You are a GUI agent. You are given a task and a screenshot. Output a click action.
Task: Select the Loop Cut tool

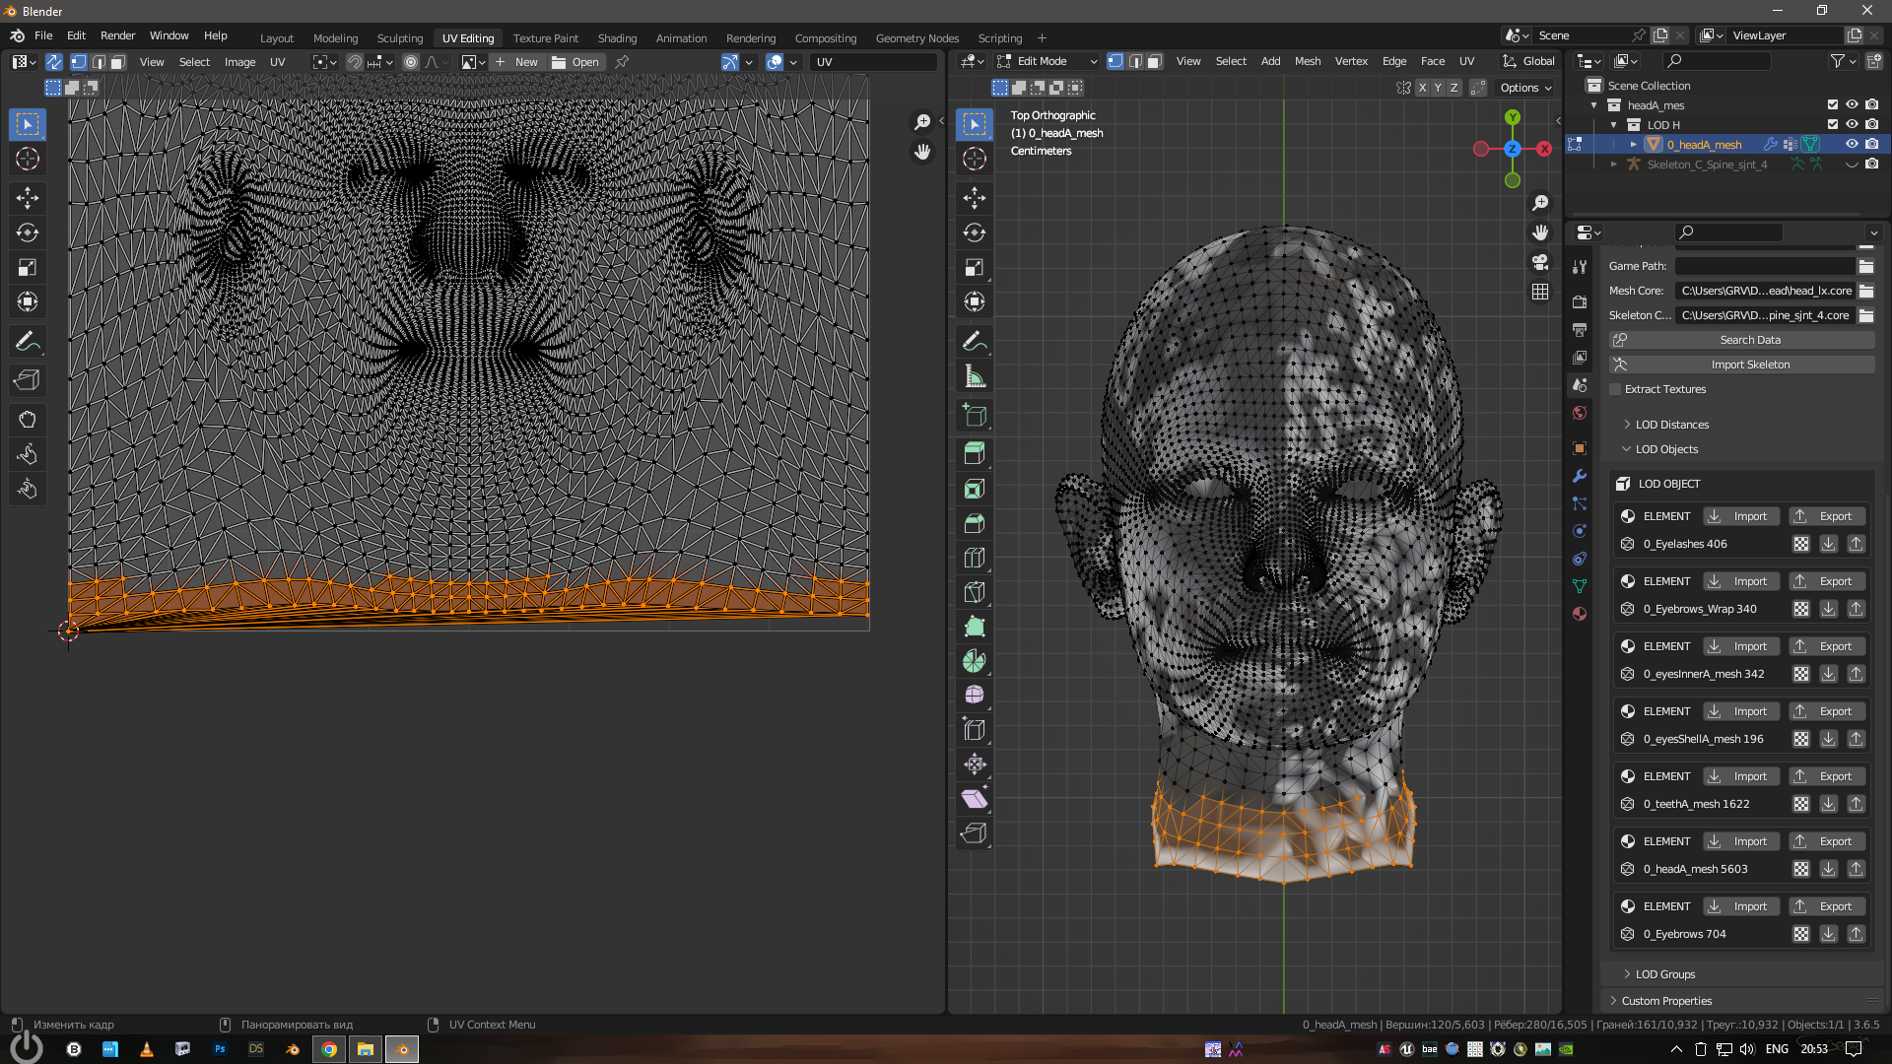click(975, 558)
